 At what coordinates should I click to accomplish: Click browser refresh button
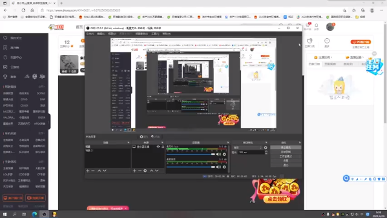pyautogui.click(x=23, y=10)
